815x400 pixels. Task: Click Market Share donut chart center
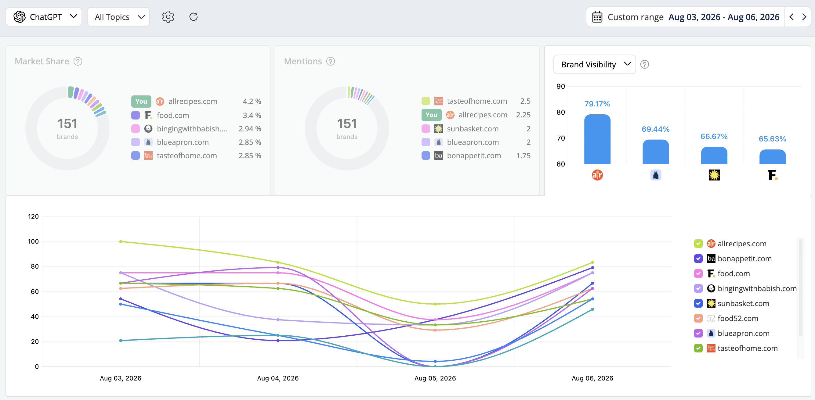click(67, 128)
